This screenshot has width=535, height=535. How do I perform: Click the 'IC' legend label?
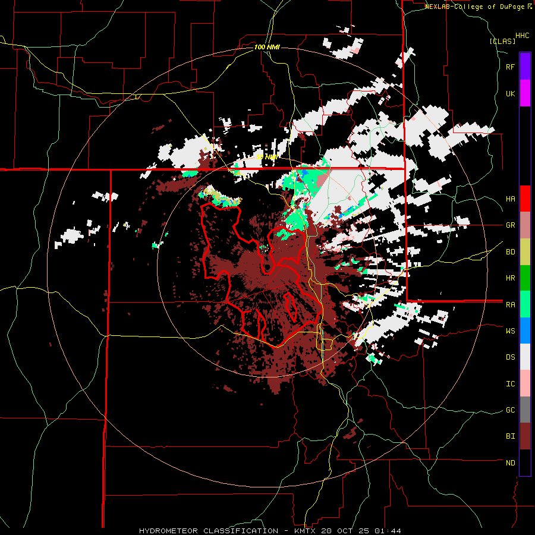pyautogui.click(x=510, y=384)
